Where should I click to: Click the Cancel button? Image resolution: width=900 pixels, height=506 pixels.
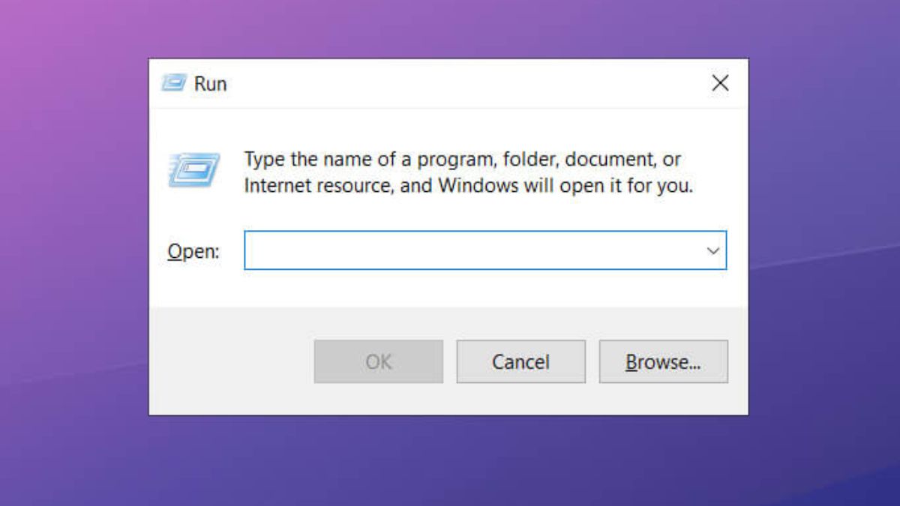coord(520,362)
